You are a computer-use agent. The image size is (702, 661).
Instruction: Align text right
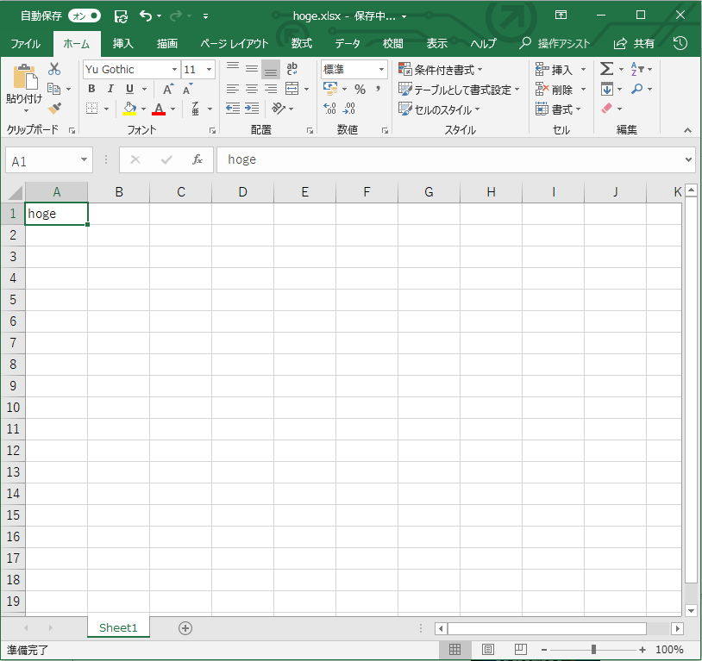tap(271, 89)
